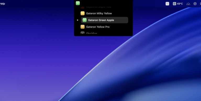Open the fan temperature menu bar icon
The height and width of the screenshot is (101, 201).
click(x=175, y=4)
